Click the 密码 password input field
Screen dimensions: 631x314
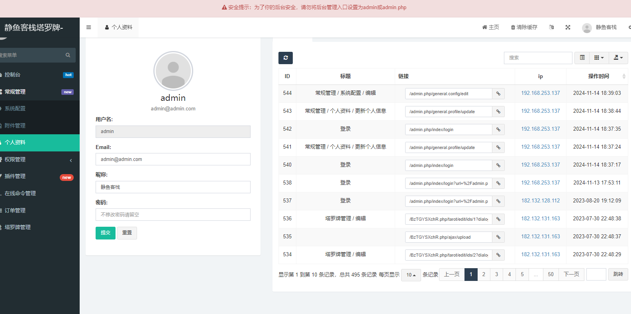[x=173, y=215]
